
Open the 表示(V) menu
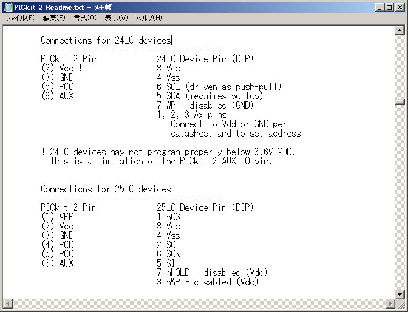coord(116,18)
